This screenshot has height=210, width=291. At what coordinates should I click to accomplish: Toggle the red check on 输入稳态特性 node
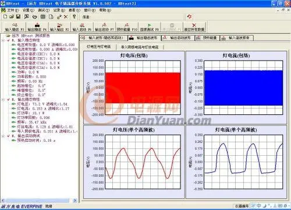click(8, 40)
